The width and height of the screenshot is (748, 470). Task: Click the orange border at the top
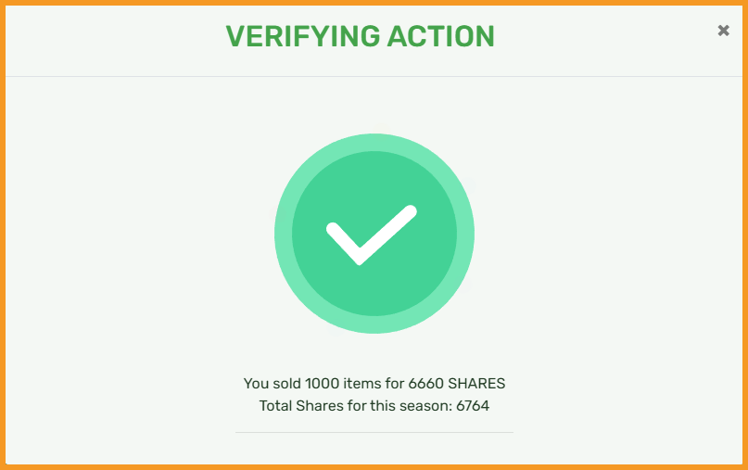click(374, 3)
